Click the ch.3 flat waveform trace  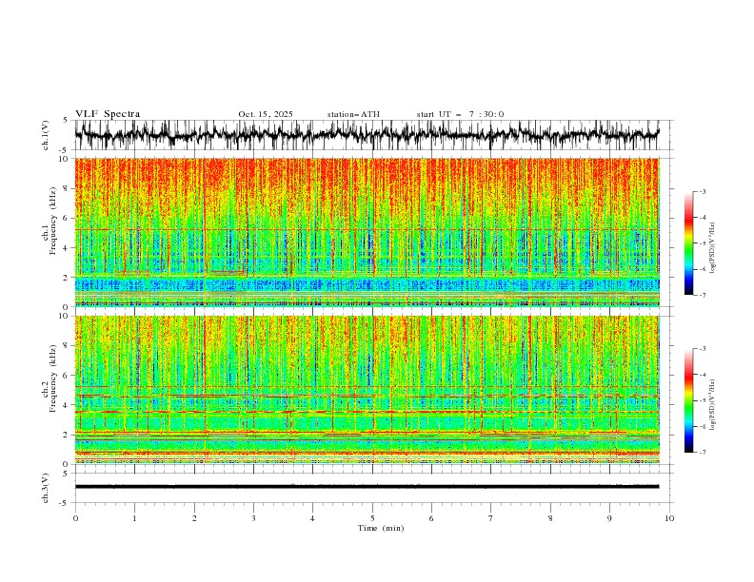tap(367, 487)
